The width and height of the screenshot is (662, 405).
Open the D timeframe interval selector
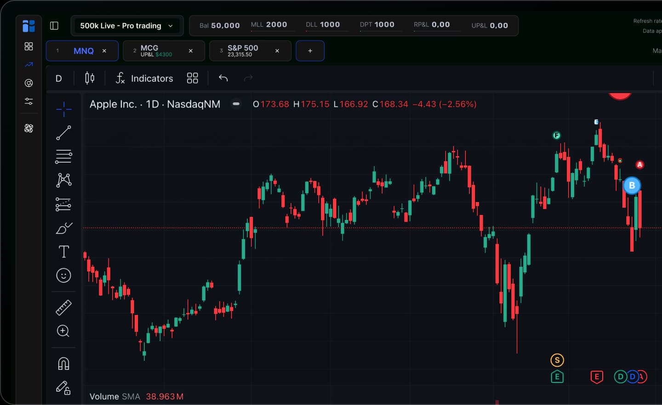59,79
